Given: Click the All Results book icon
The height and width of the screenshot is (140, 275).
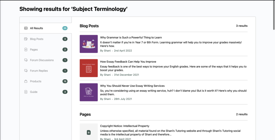Looking at the screenshot, I should pyautogui.click(x=26, y=28).
